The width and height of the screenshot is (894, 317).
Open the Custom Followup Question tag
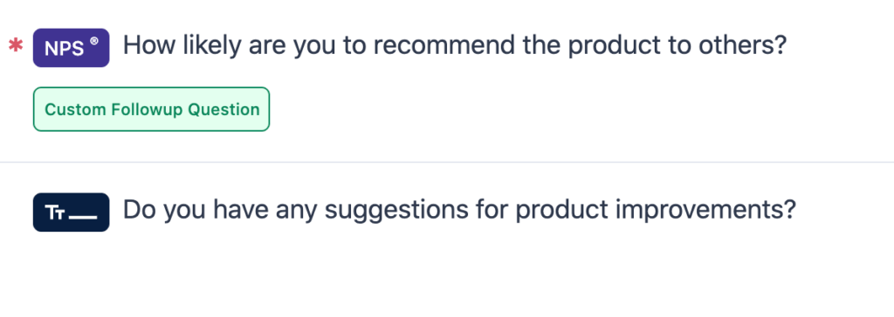click(x=151, y=109)
